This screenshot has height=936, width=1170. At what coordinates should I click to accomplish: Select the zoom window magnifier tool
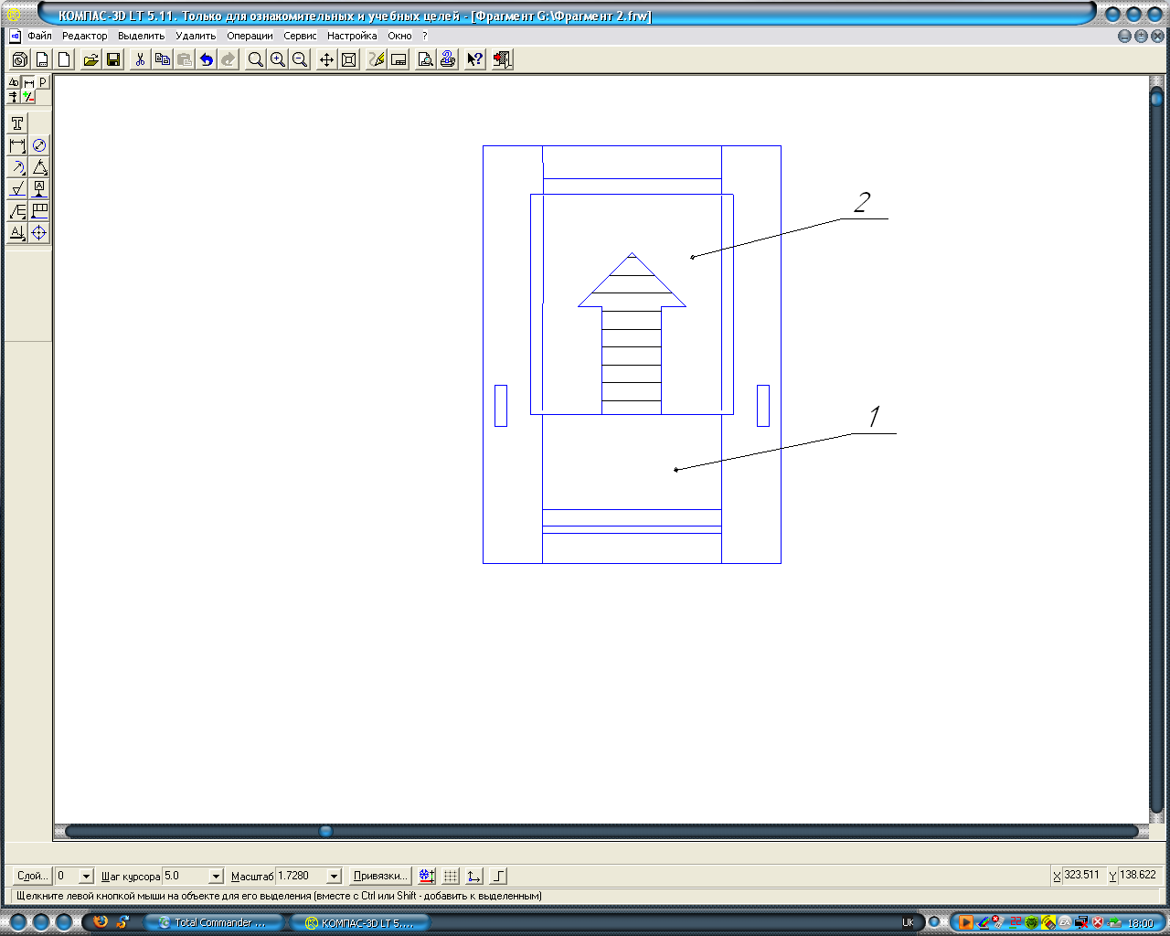pos(256,59)
